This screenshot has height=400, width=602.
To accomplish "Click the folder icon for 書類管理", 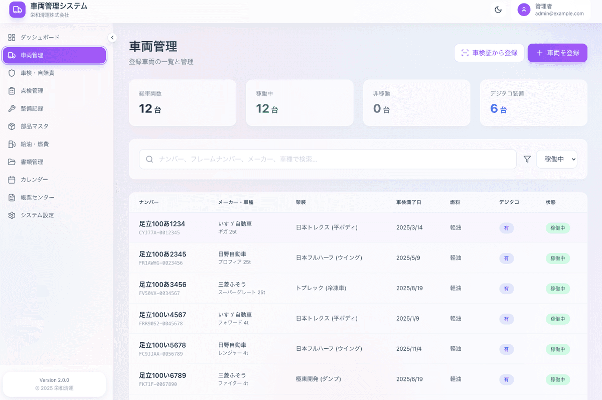I will (12, 162).
